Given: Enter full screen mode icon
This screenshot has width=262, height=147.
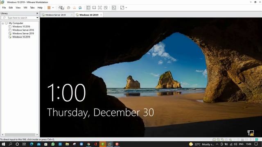Looking at the screenshot, I should (100, 8).
